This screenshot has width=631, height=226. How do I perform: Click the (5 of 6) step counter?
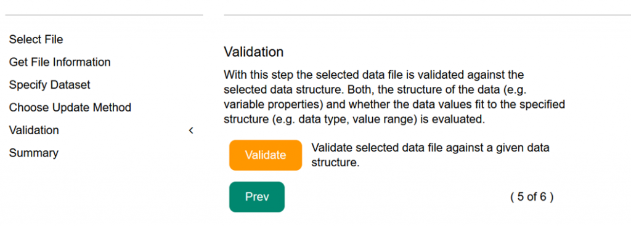pos(532,197)
